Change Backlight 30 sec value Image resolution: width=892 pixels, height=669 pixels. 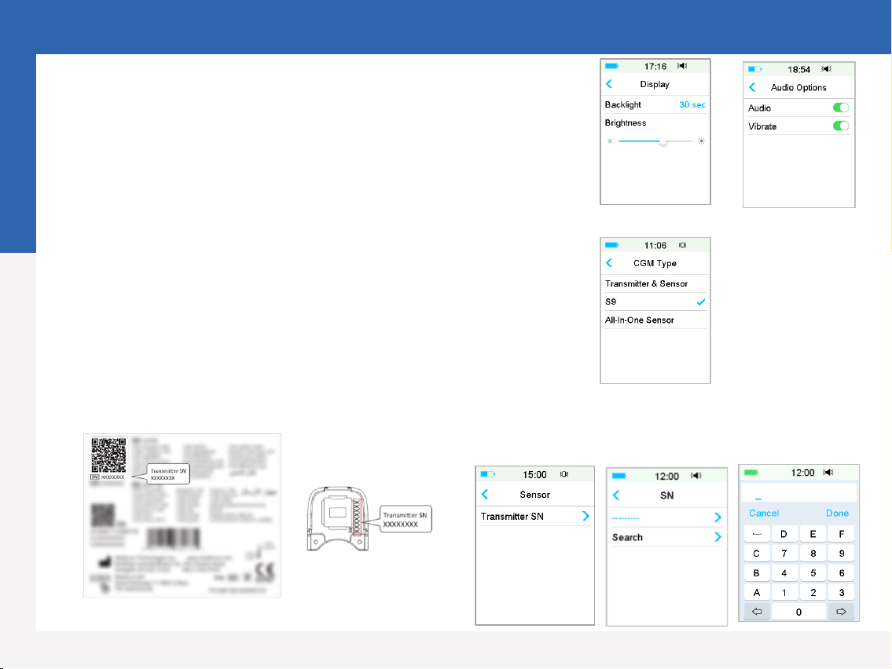(x=692, y=104)
